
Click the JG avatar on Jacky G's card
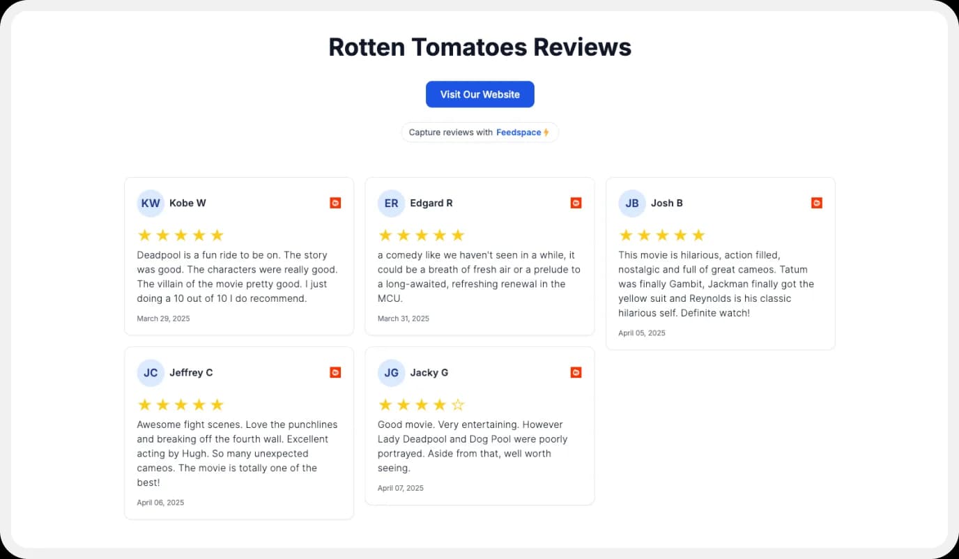pyautogui.click(x=391, y=372)
